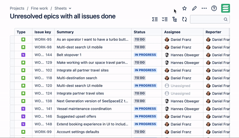Select summary 'Vessel maintenance coordination'
Viewport: 239px width, 138px height.
(84, 109)
